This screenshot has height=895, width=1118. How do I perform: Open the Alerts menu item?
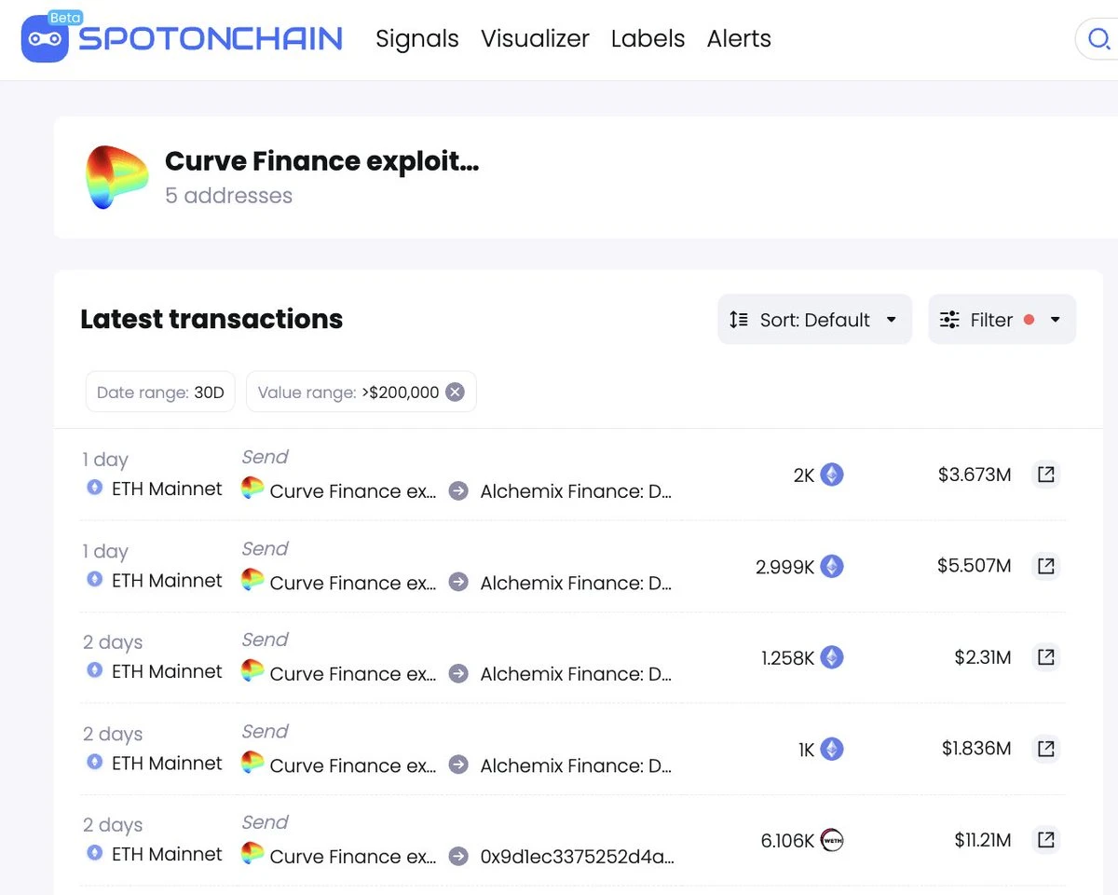739,39
